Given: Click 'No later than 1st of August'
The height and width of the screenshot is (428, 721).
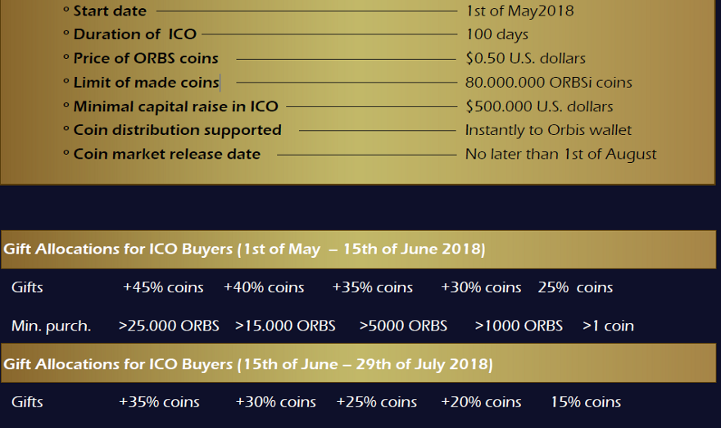Looking at the screenshot, I should pyautogui.click(x=560, y=154).
